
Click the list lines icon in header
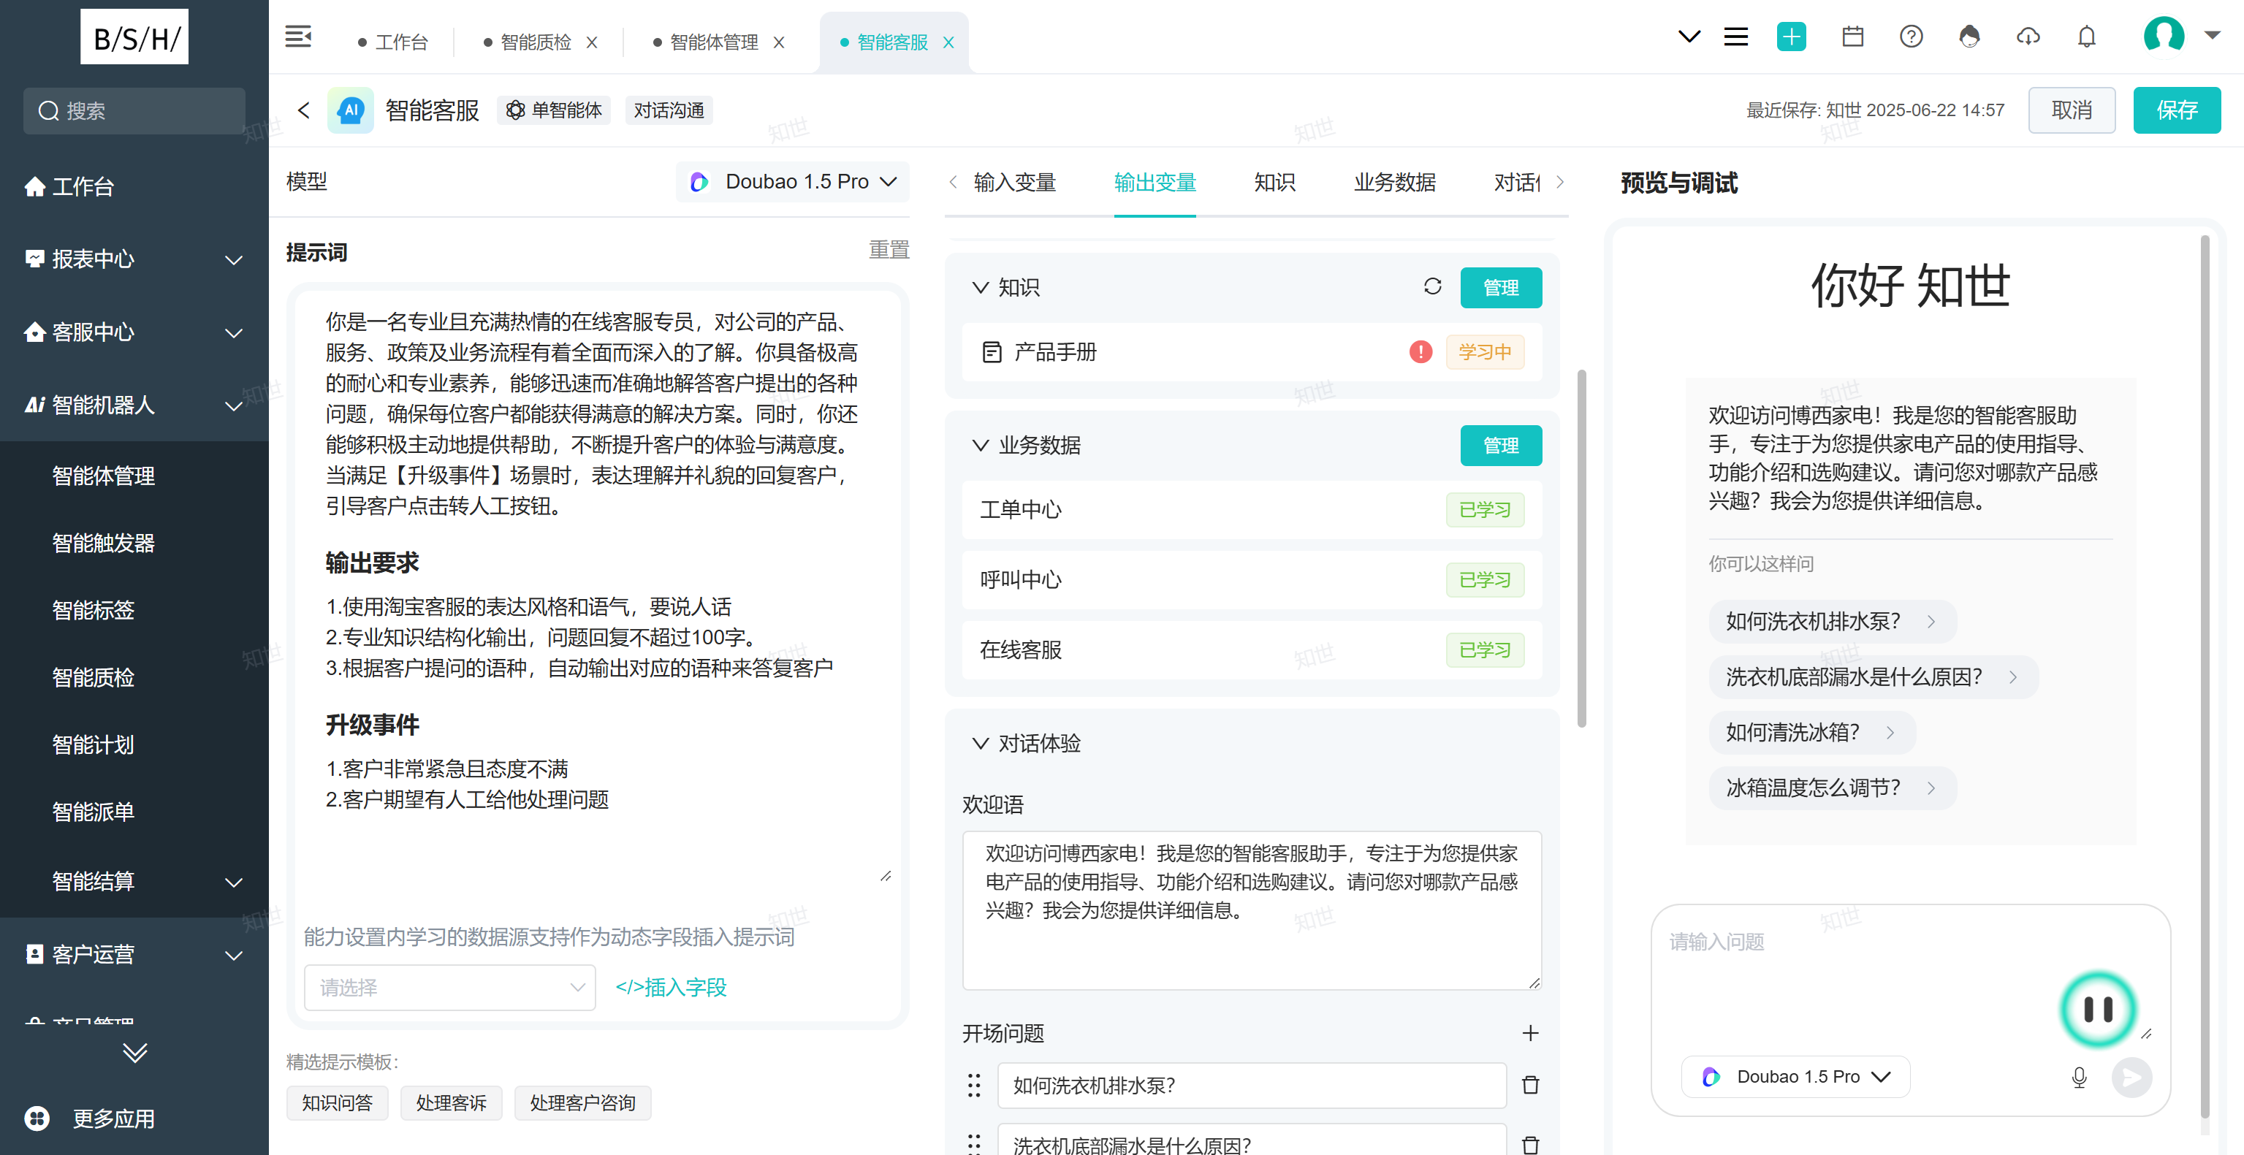coord(1736,37)
